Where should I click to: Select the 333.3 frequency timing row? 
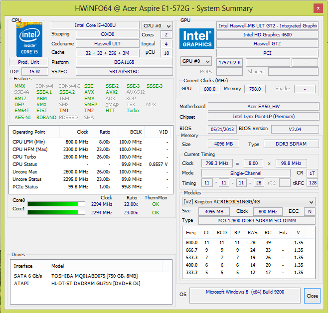(x=249, y=273)
